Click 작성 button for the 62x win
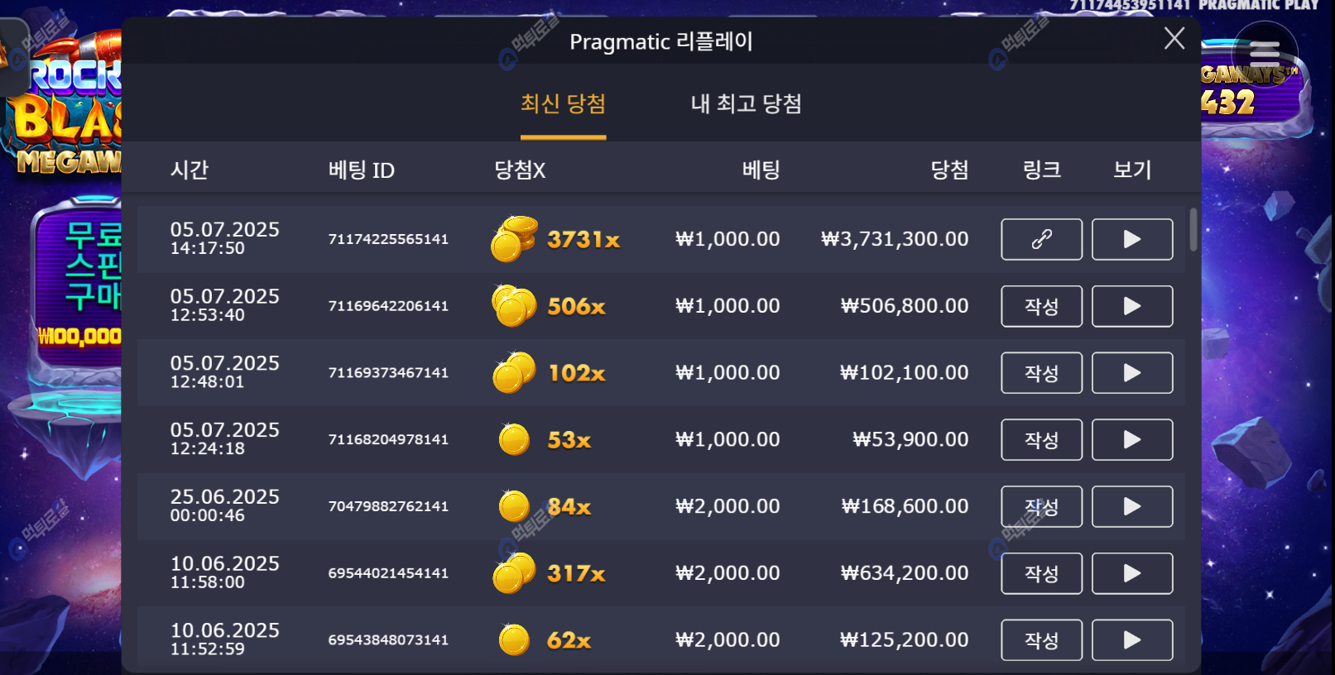The height and width of the screenshot is (675, 1335). [x=1041, y=640]
